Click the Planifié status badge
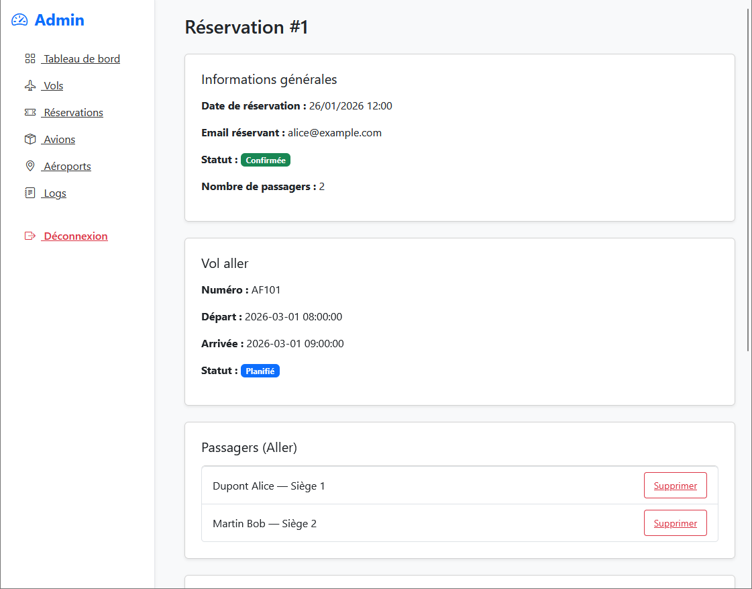 coord(260,370)
